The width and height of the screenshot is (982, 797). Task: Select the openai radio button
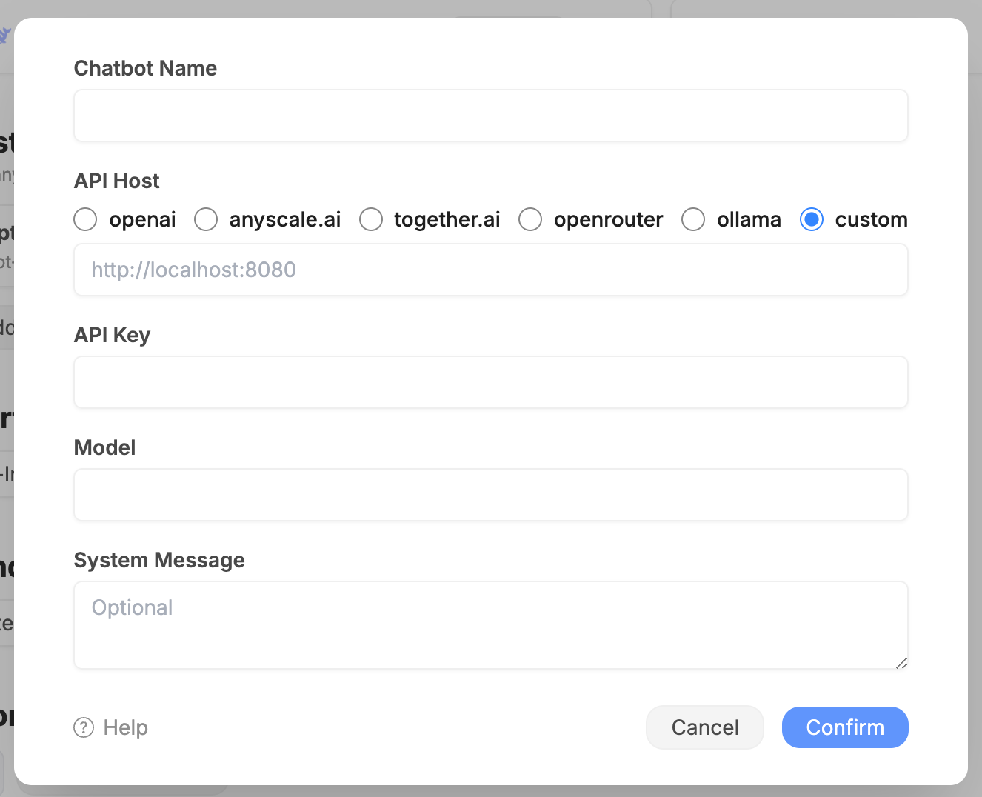(x=85, y=219)
